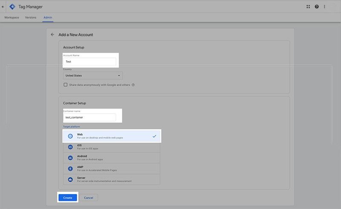This screenshot has width=341, height=209.
Task: Open the help question mark icon
Action: coord(317,7)
